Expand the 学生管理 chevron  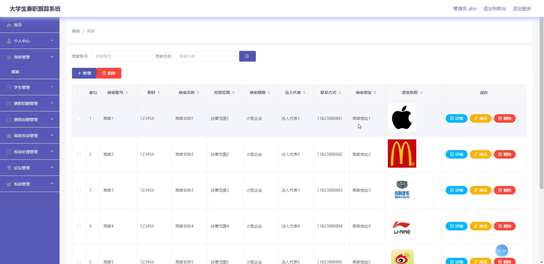tap(52, 87)
